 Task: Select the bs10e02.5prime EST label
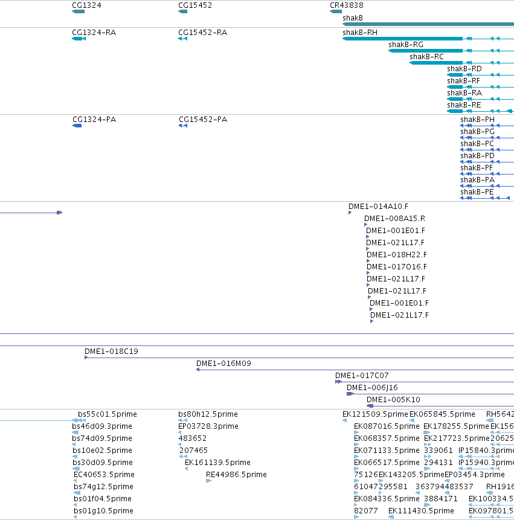click(103, 451)
